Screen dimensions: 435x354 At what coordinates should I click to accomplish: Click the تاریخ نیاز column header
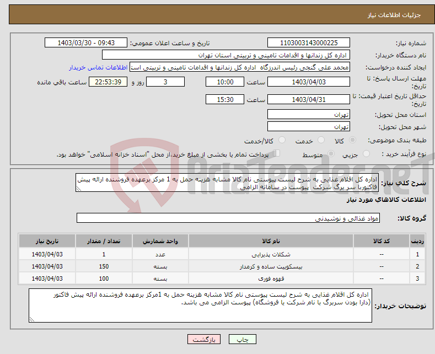[x=47, y=241]
